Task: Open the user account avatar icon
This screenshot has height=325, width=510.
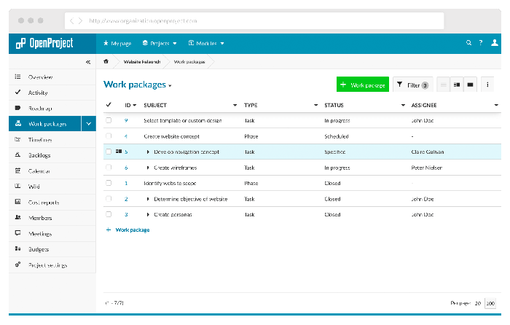Action: [x=495, y=42]
